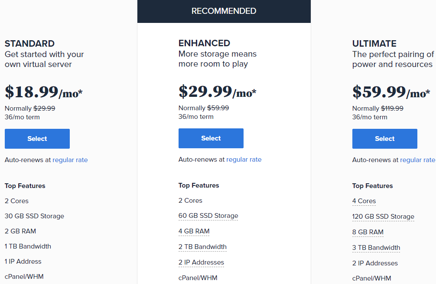
Task: Click the ENHANCED plan heading
Action: 204,43
